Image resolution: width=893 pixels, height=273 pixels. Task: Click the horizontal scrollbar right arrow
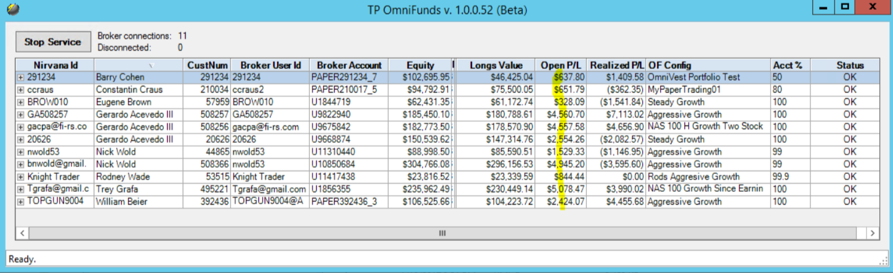873,233
